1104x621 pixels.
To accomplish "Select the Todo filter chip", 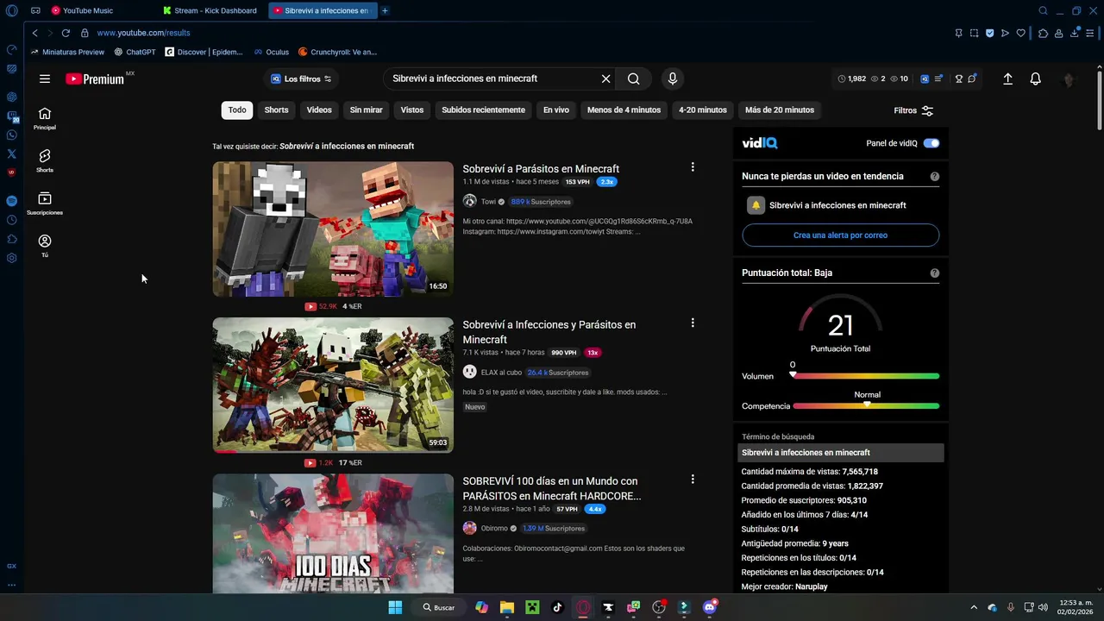I will pos(237,110).
